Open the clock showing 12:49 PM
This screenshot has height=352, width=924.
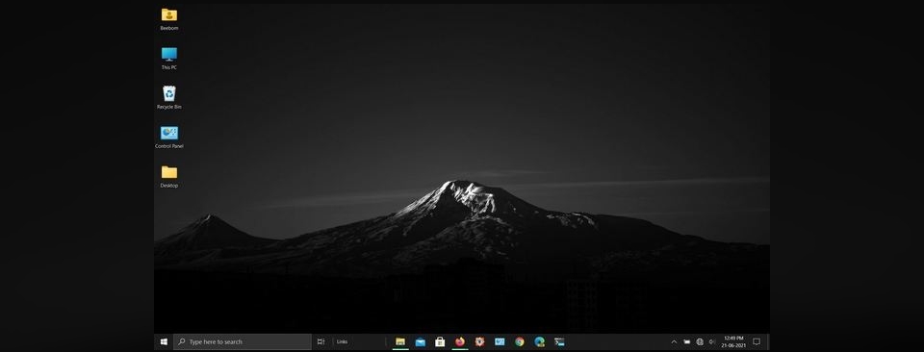coord(733,342)
